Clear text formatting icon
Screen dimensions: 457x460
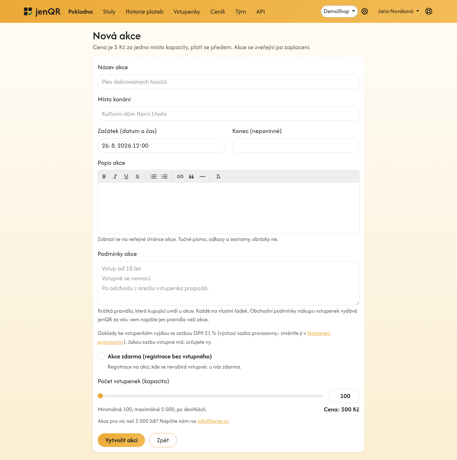(218, 177)
